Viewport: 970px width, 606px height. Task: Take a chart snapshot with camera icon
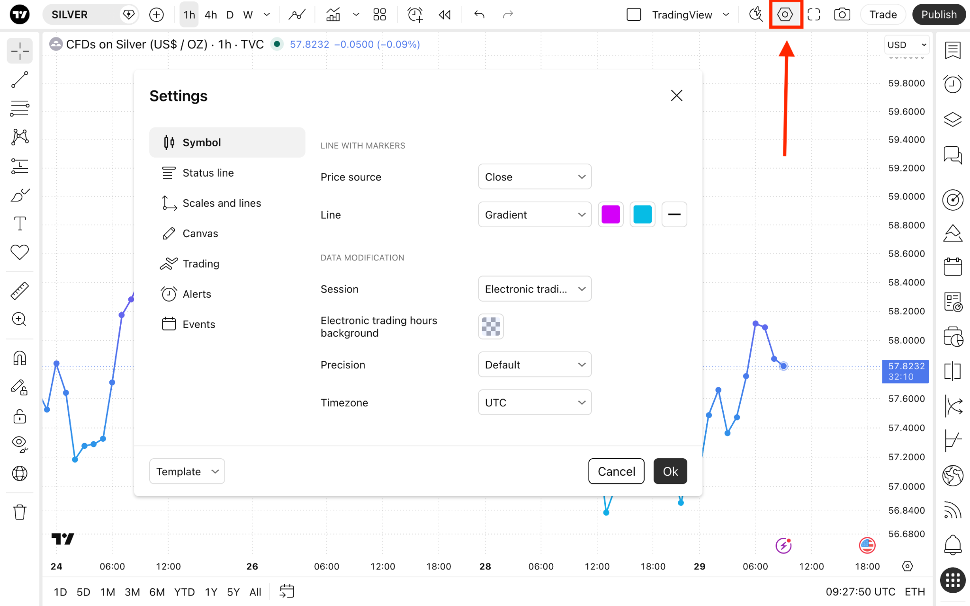pos(842,15)
